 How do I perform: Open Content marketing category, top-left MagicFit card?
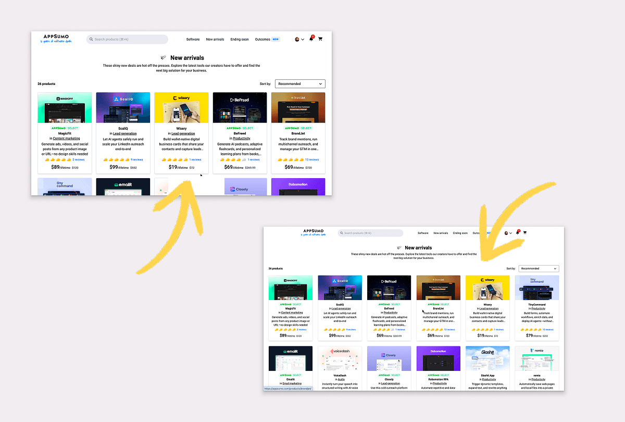(66, 139)
